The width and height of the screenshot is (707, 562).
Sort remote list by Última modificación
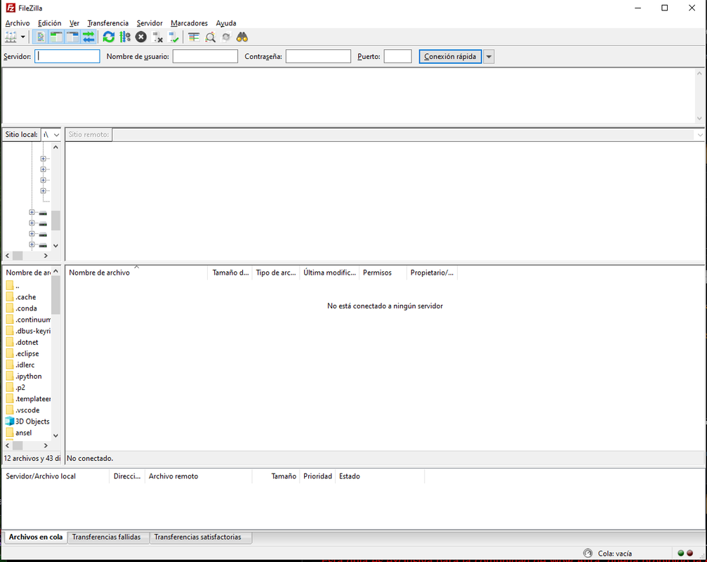pos(329,273)
